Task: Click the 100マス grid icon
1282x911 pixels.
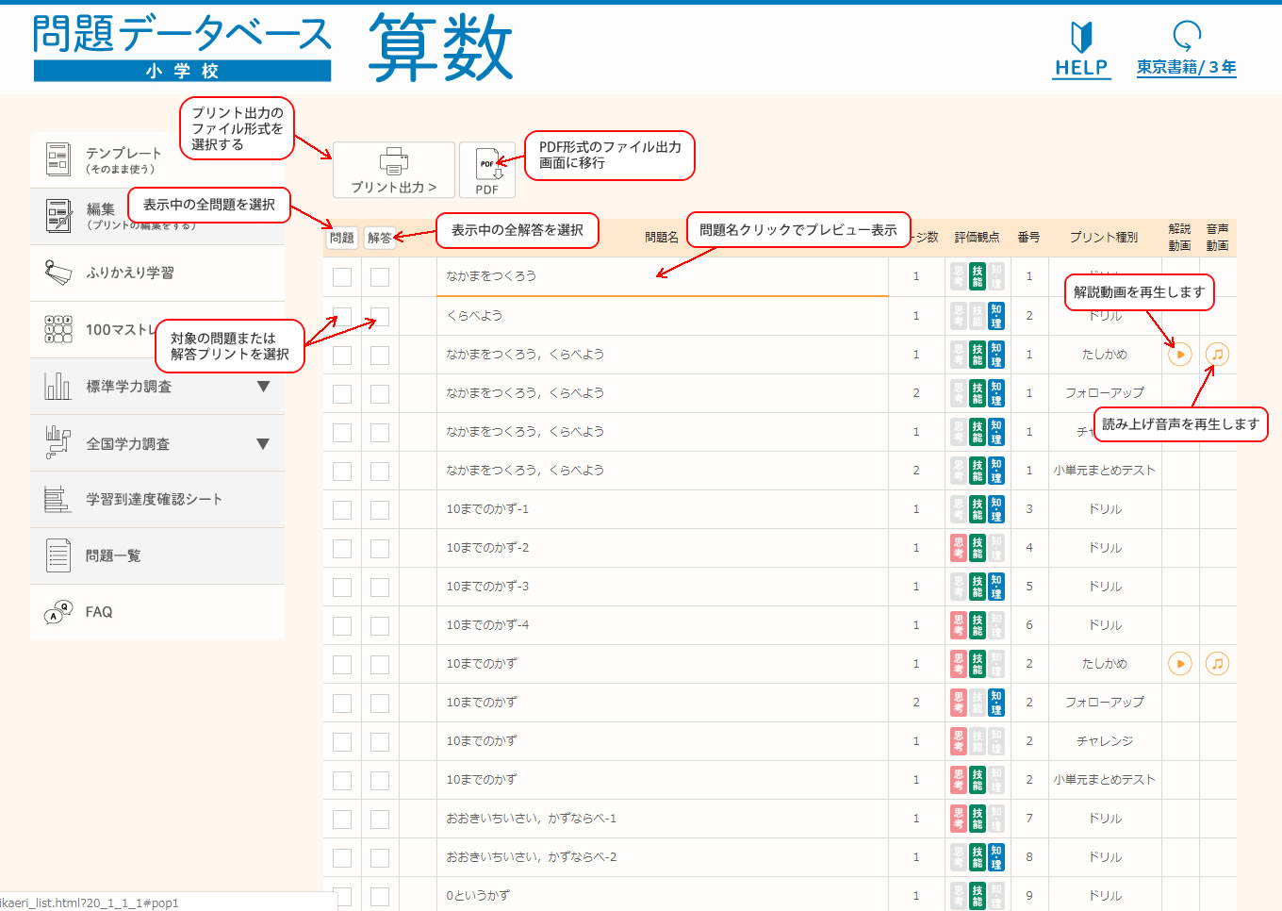Action: (x=58, y=329)
